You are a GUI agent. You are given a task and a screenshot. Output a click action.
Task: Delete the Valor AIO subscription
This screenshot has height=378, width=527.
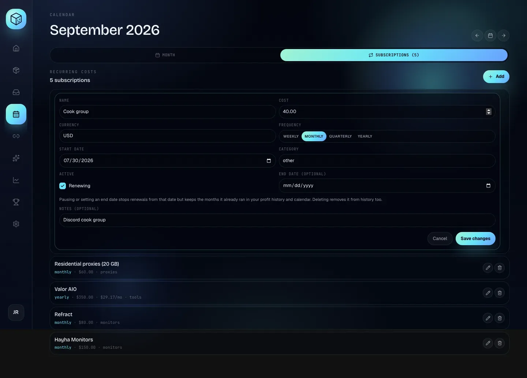coord(500,293)
